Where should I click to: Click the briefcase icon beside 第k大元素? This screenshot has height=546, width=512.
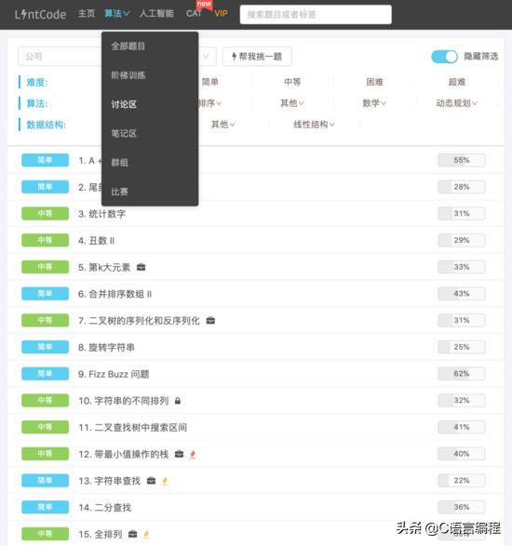tap(141, 267)
